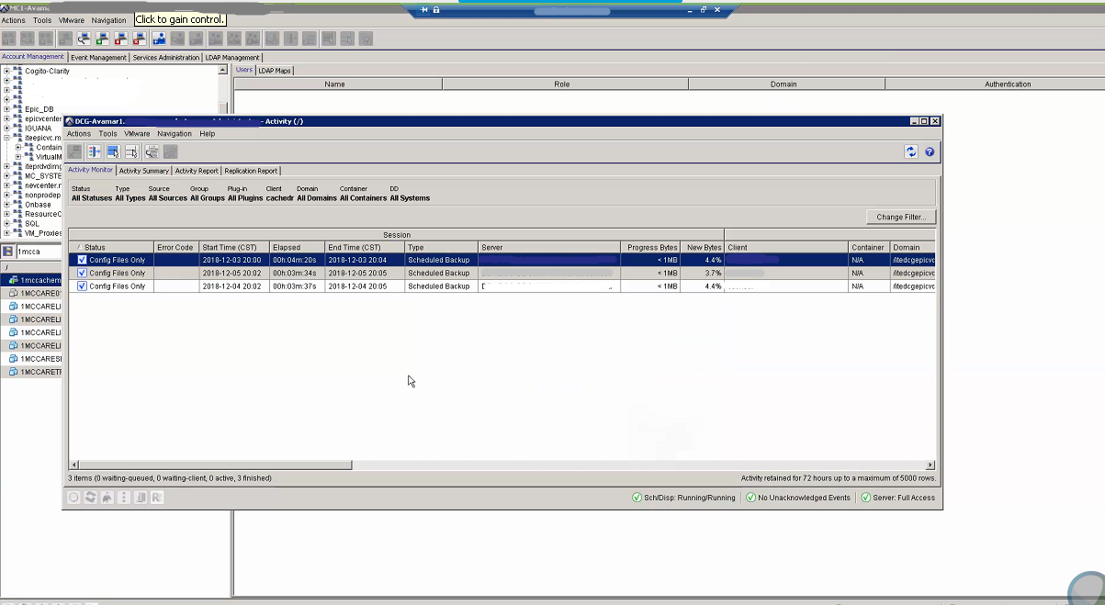Collapse the Cogito-Clarity tree branch
1105x605 pixels.
click(6, 71)
